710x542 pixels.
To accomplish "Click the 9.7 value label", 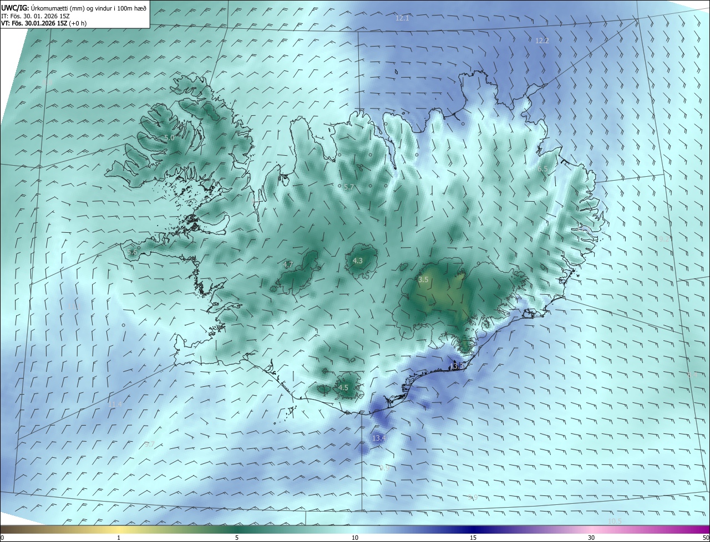I will (149, 444).
